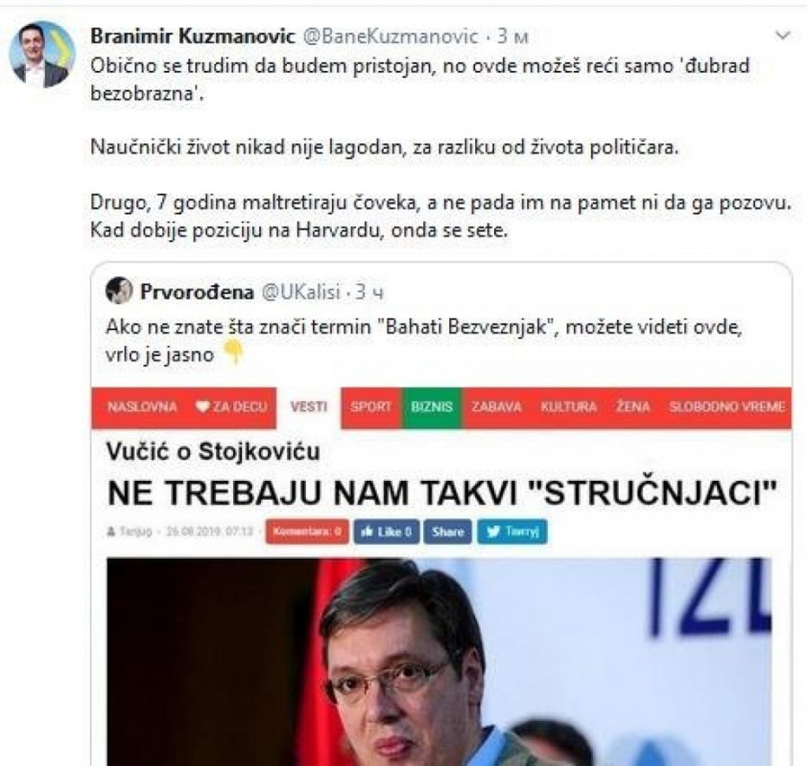The width and height of the screenshot is (807, 766).
Task: Click the Facebook Share button
Action: click(x=447, y=532)
